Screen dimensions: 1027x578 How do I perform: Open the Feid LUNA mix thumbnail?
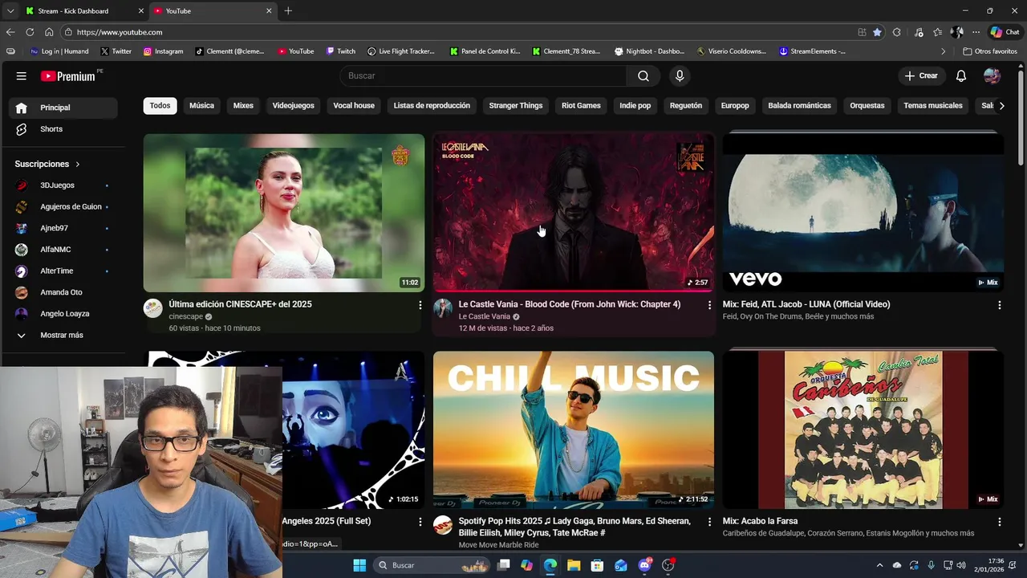[x=863, y=213]
